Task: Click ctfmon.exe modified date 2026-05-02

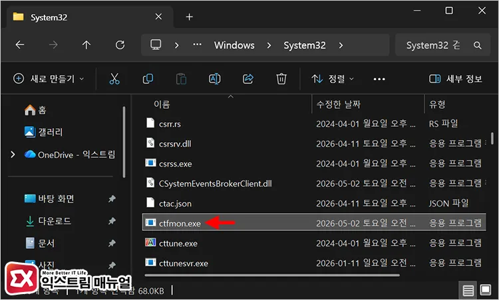Action: [366, 223]
